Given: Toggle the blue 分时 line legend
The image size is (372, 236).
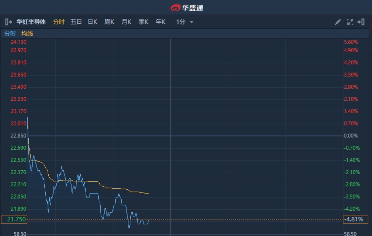Looking at the screenshot, I should coord(10,33).
